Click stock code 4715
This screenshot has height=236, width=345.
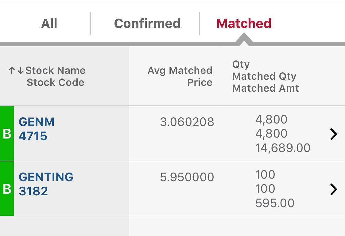33,136
